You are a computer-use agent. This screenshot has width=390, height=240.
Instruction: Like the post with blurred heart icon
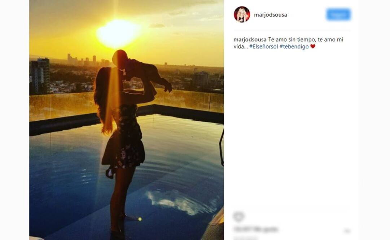pos(238,217)
